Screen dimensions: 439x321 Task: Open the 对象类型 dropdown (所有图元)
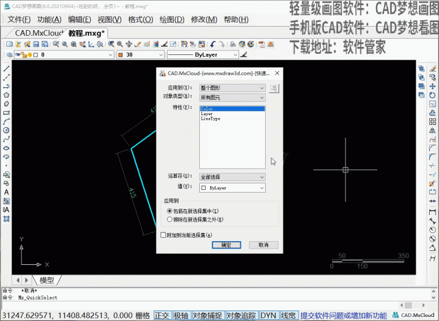point(232,98)
